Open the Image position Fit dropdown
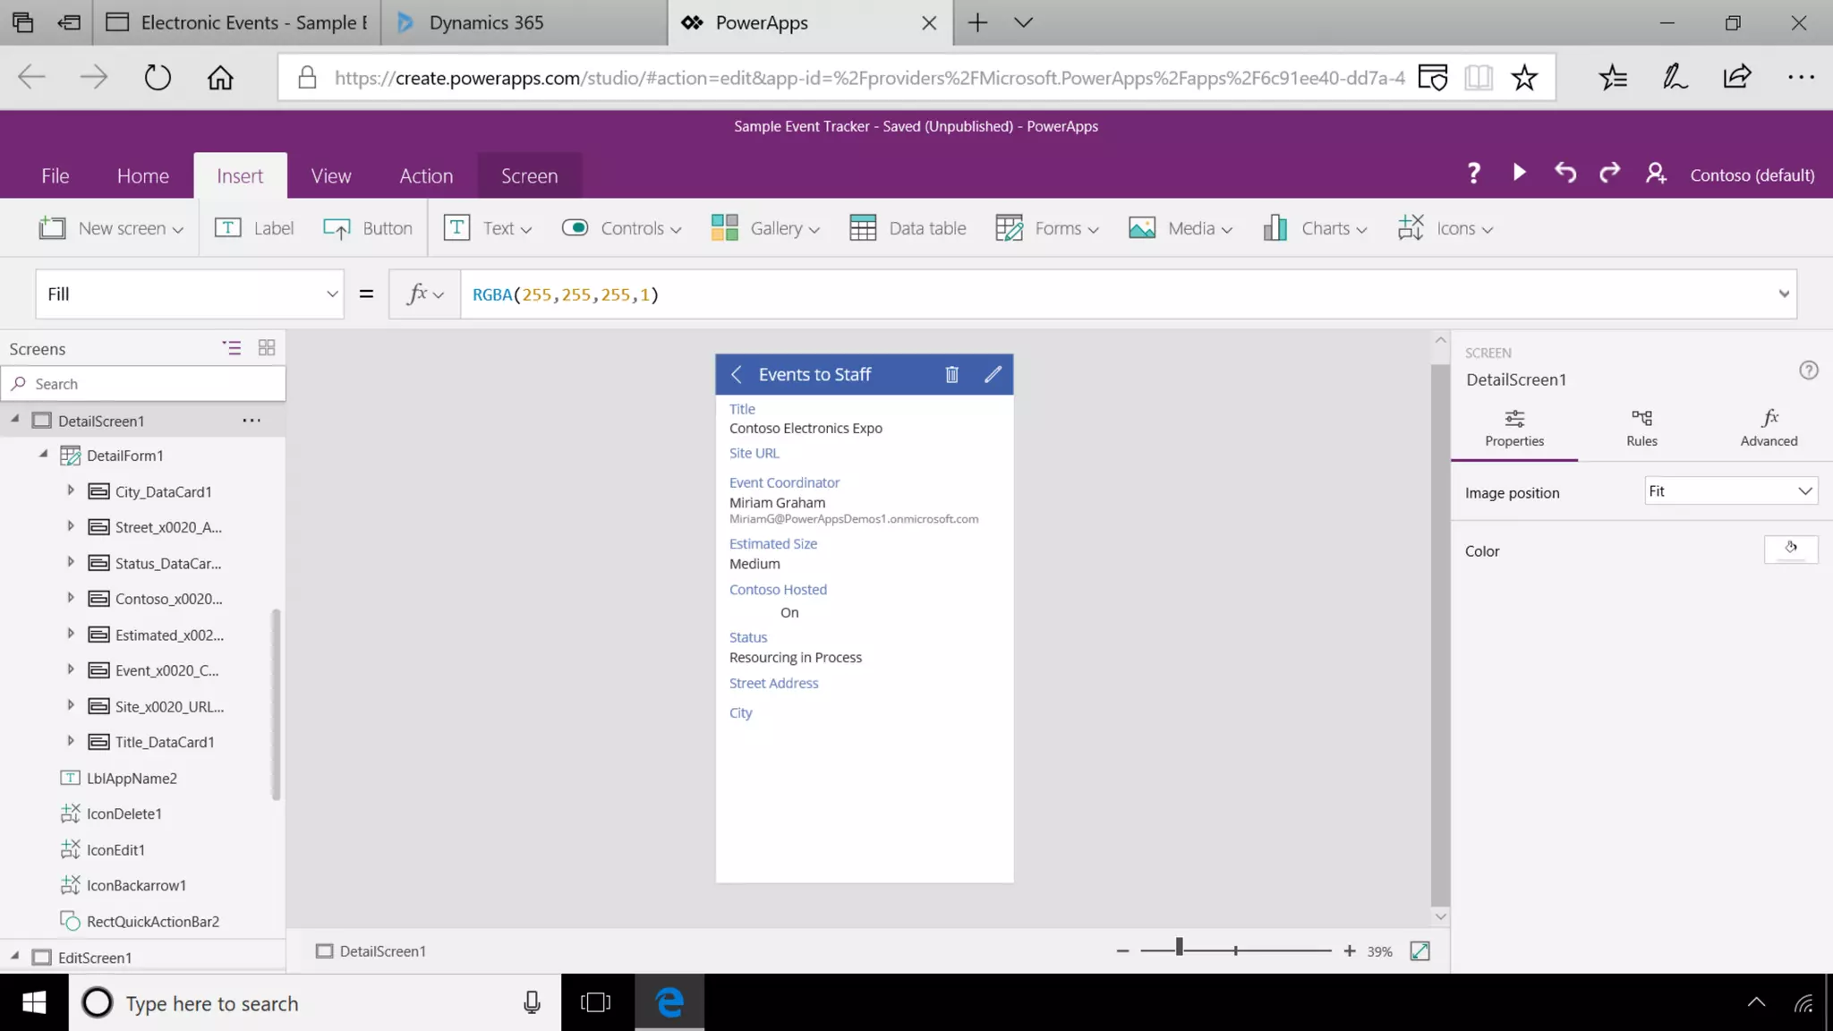 pos(1731,491)
